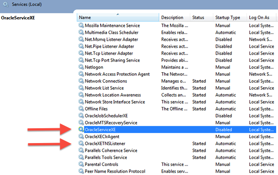278x175 pixels.
Task: Select the OracleMTSRecoveryService name
Action: 111,123
